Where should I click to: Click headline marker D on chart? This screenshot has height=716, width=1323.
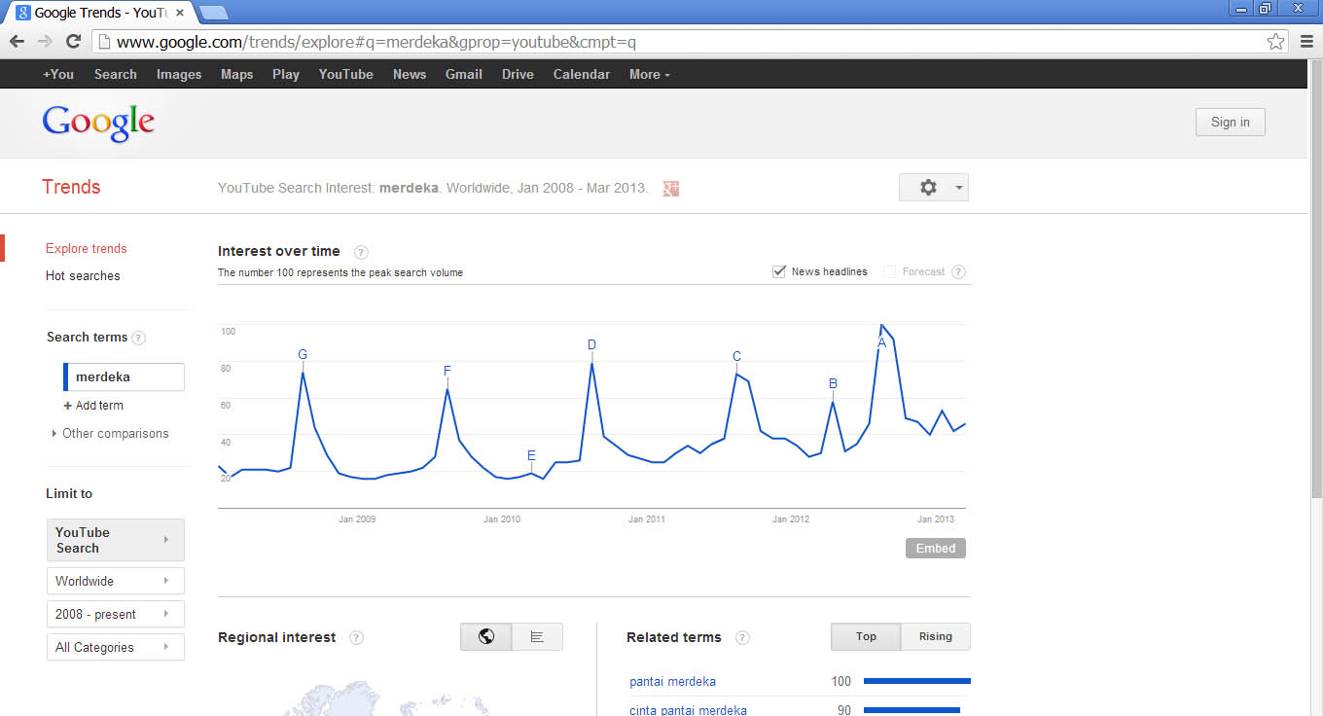click(591, 345)
